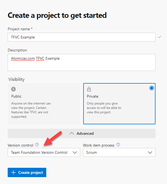This screenshot has height=184, width=167.
Task: Click the green checkmark next to project name
Action: (x=160, y=37)
